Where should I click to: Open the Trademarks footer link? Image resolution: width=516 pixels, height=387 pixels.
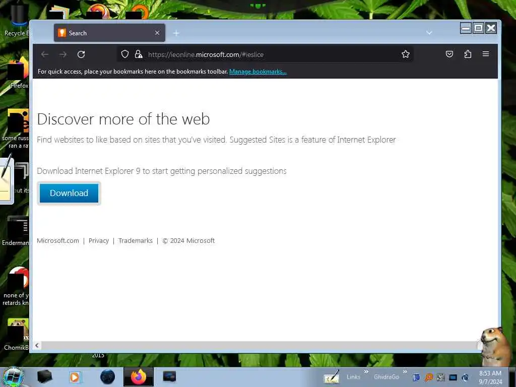click(135, 240)
